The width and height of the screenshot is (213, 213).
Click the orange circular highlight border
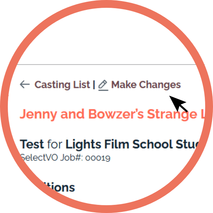tap(106, 4)
